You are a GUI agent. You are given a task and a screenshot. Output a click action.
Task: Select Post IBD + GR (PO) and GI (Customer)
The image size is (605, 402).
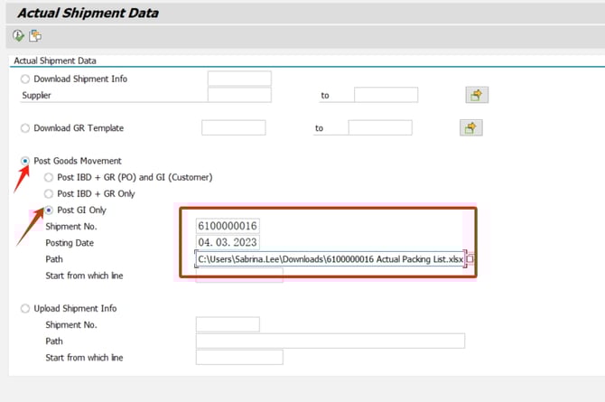tap(49, 177)
